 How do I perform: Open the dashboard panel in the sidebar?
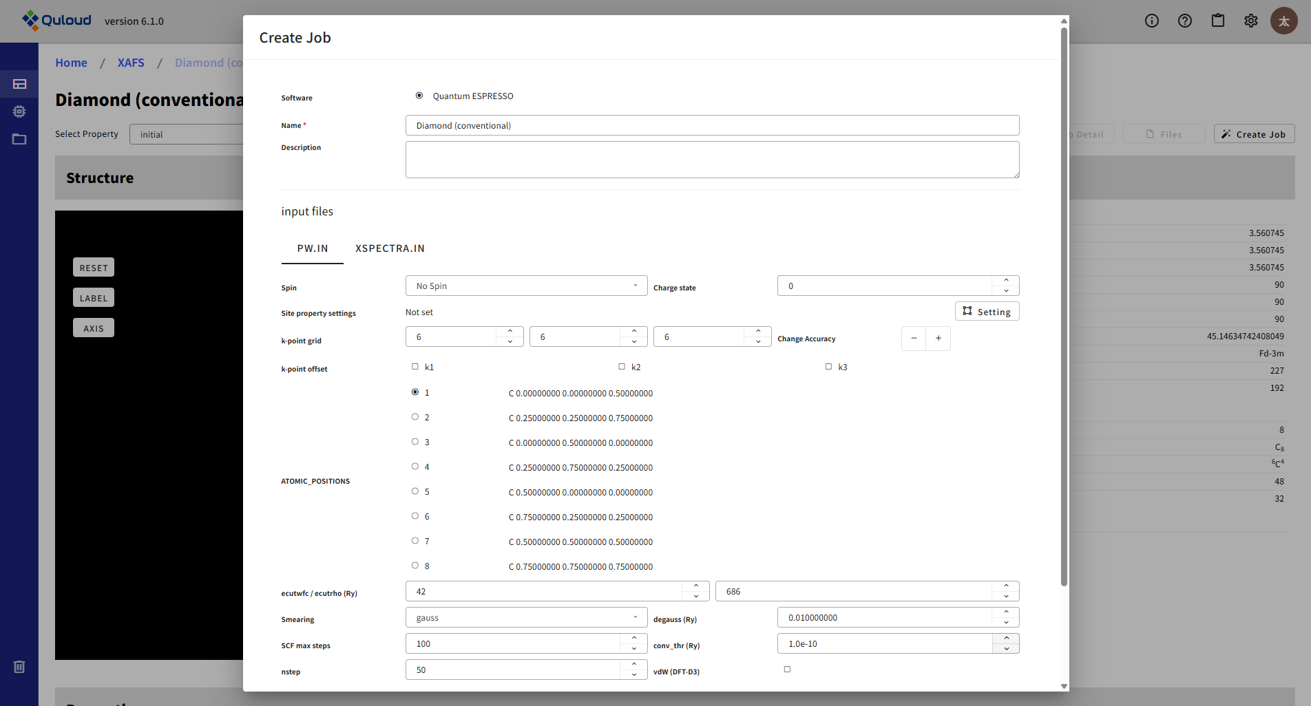click(19, 84)
